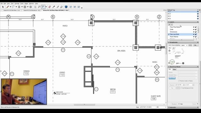This screenshot has height=113, width=201.
Task: Activate the Label tool
Action: click(39, 7)
